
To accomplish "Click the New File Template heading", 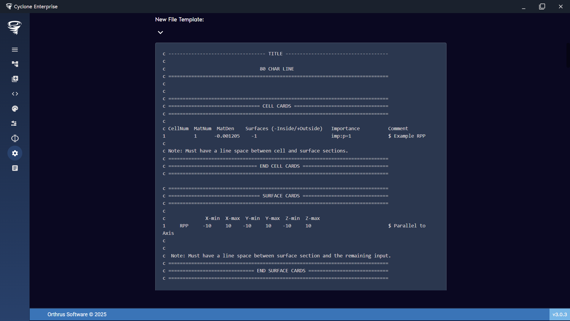I will (x=179, y=19).
